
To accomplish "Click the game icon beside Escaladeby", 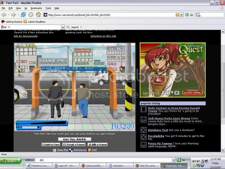I will coord(143,137).
